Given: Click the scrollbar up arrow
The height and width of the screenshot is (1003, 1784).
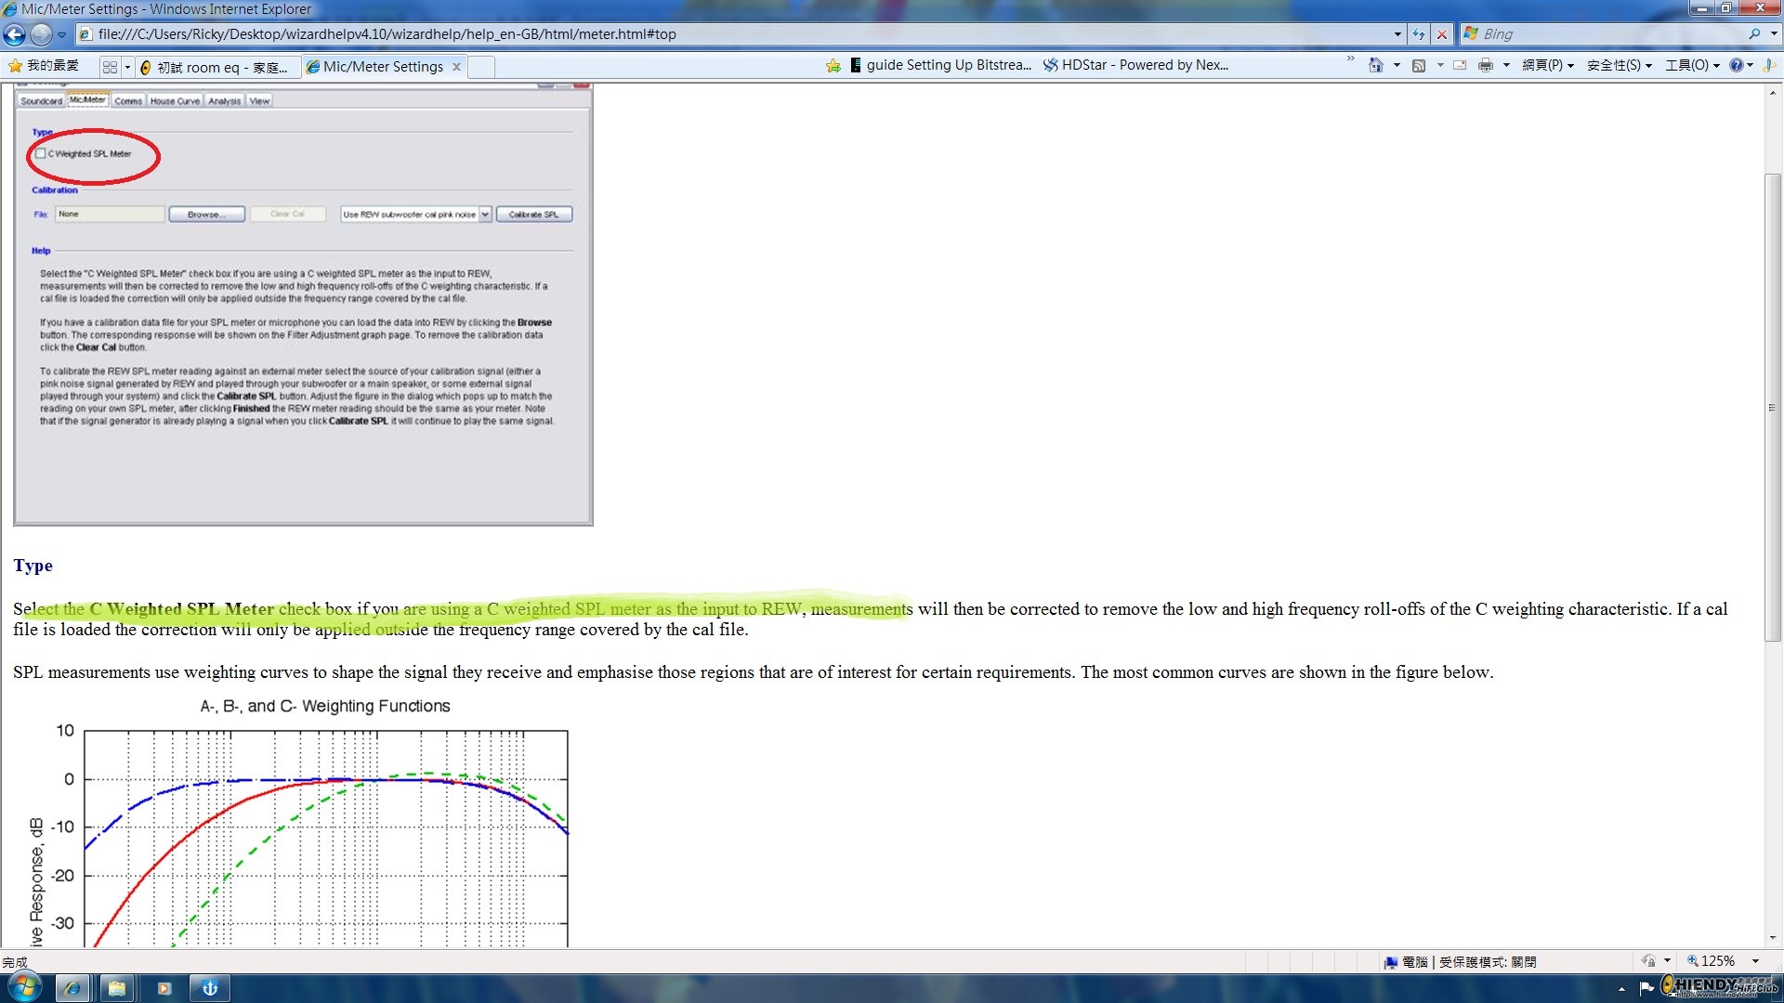Looking at the screenshot, I should click(x=1773, y=93).
